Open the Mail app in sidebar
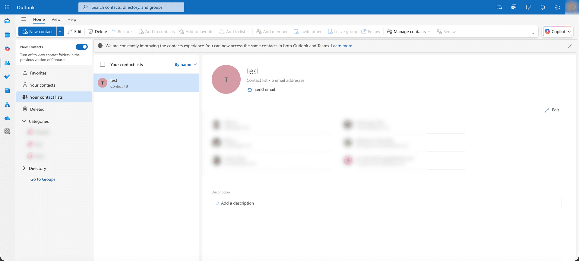 pos(7,21)
